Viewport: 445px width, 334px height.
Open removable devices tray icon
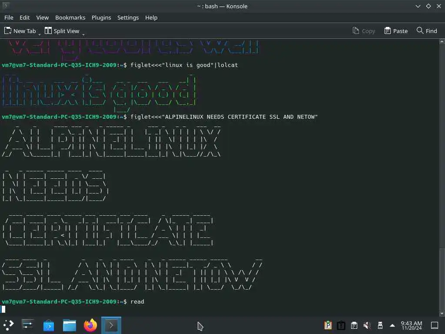point(380,325)
